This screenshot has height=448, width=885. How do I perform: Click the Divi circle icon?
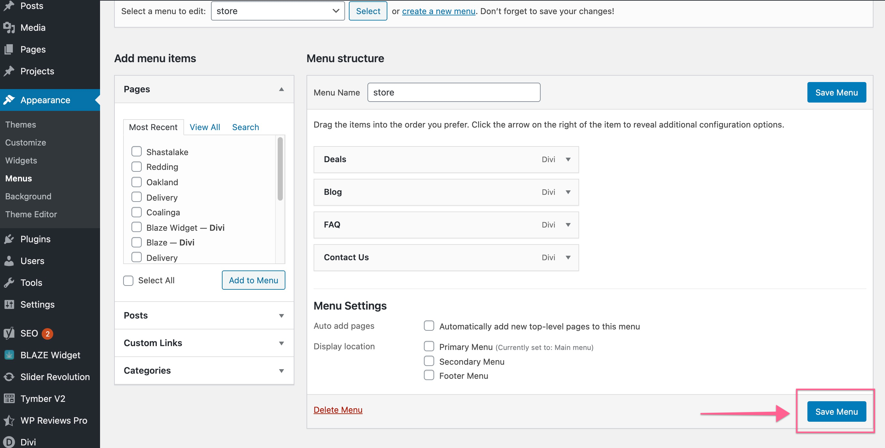point(9,442)
